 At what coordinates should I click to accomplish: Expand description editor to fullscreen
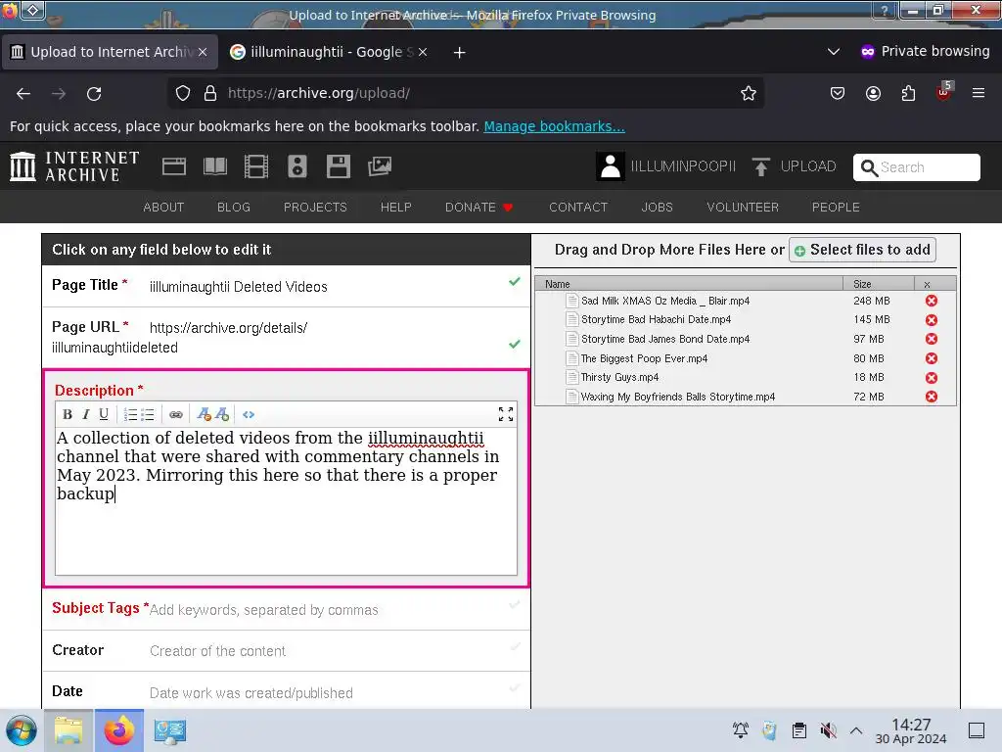(506, 414)
